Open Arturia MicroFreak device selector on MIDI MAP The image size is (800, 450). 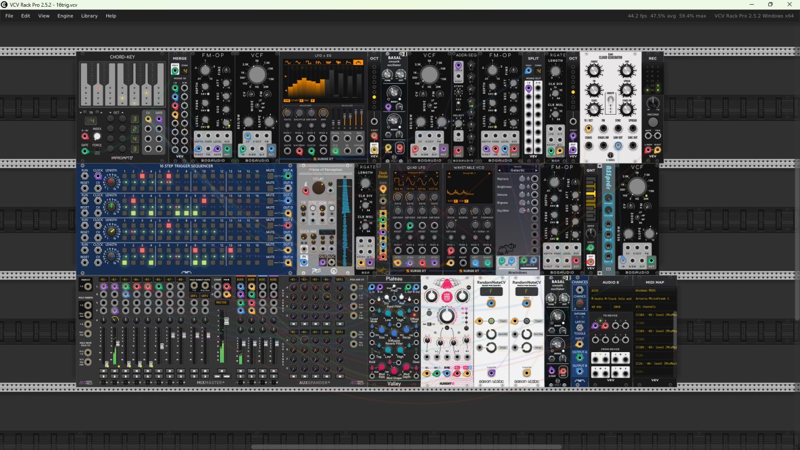655,299
